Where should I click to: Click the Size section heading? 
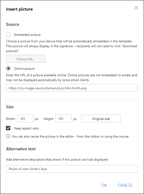(10, 107)
